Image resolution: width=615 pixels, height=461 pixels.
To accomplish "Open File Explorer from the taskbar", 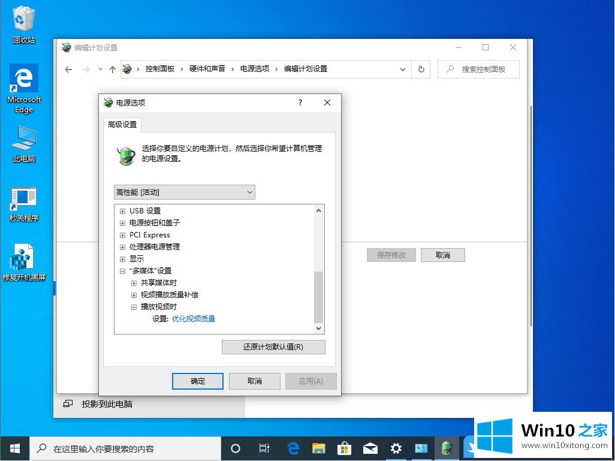I will [x=318, y=448].
